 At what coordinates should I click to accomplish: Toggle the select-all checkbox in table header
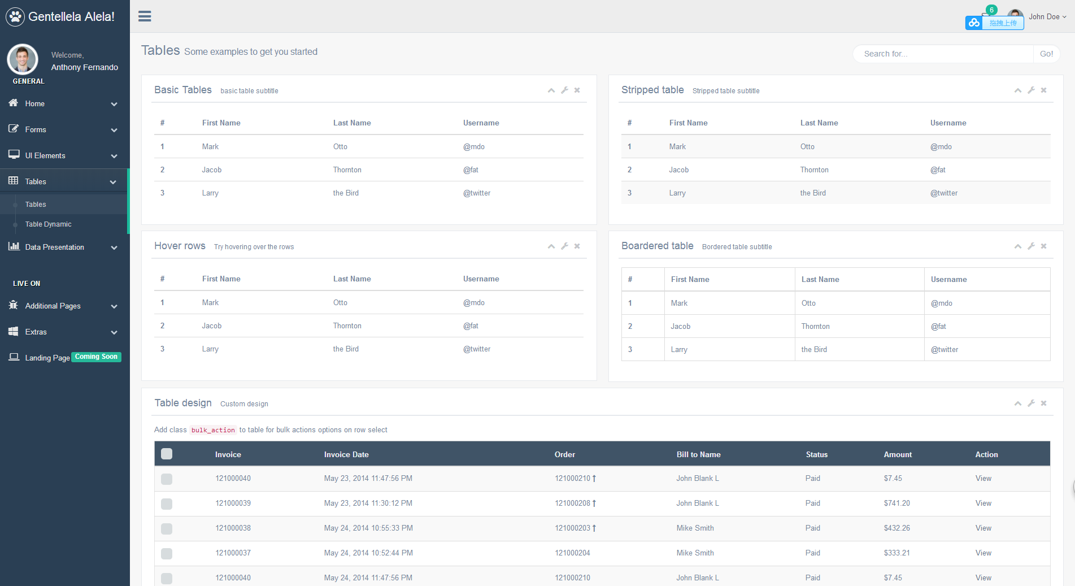(x=167, y=454)
